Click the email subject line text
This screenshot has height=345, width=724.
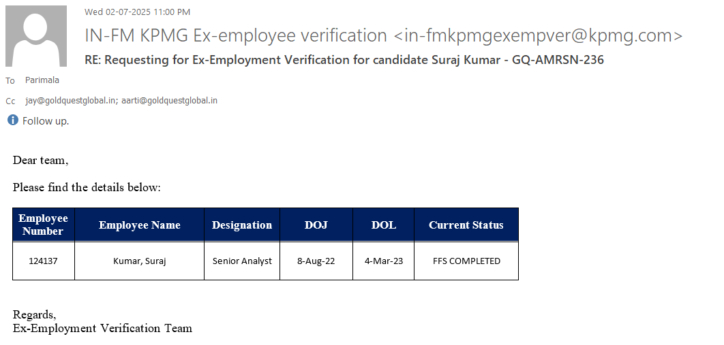(344, 60)
